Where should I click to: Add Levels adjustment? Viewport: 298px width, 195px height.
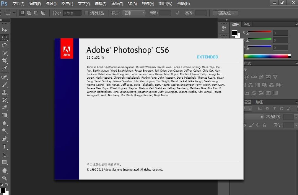(254, 77)
